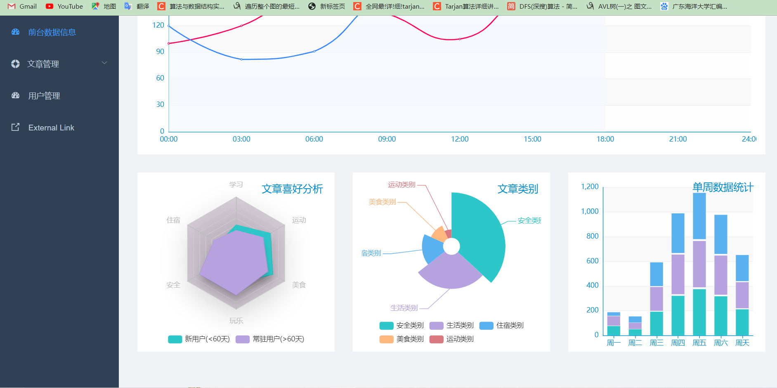
Task: Open the 全网最!详!细!tarjan bookmark icon
Action: (357, 6)
